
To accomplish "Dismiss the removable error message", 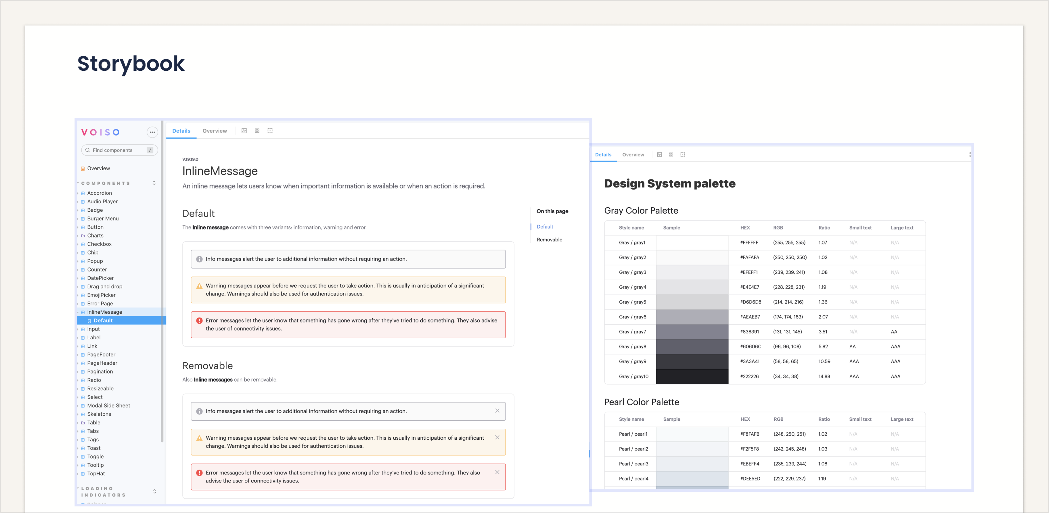I will click(x=497, y=472).
